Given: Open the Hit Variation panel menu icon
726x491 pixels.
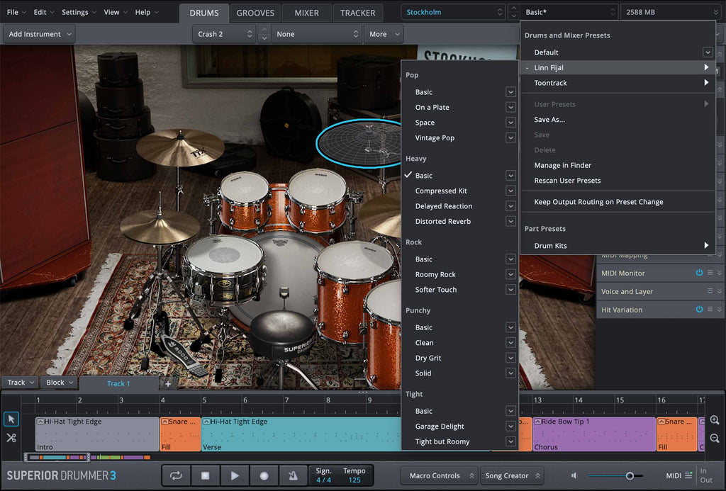Looking at the screenshot, I should click(x=710, y=309).
